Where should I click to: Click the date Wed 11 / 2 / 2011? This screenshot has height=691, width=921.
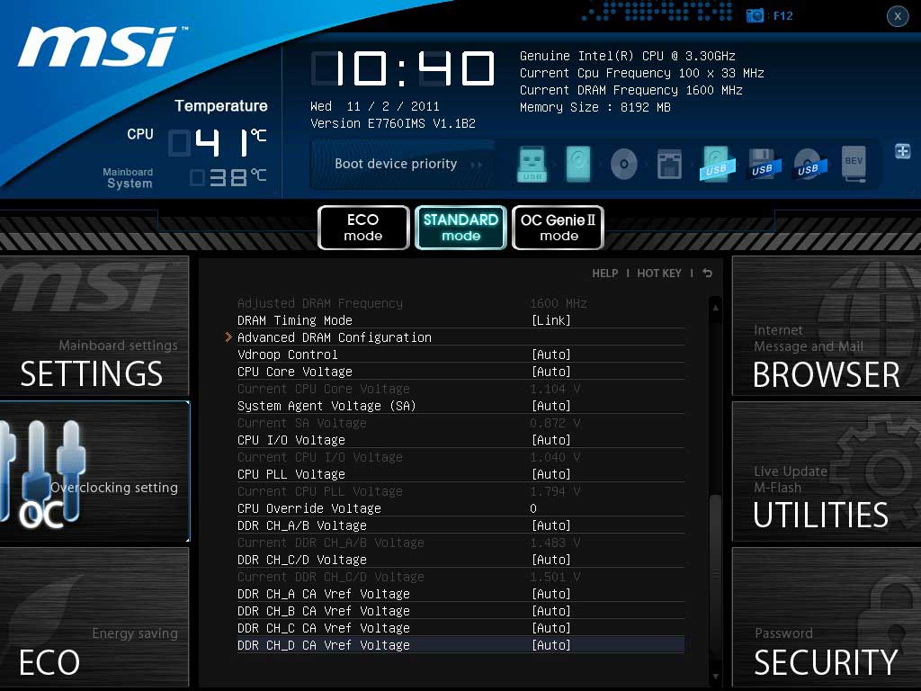[x=375, y=106]
